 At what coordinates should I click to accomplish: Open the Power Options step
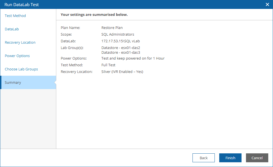click(x=17, y=56)
